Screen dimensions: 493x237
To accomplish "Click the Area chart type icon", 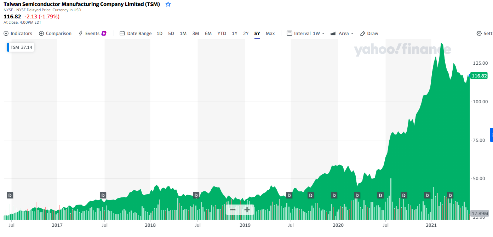I will [x=333, y=33].
